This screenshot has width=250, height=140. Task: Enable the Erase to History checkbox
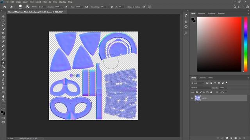[127, 7]
